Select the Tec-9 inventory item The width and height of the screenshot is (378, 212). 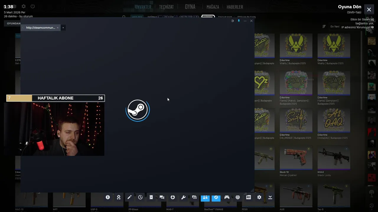[334, 197]
